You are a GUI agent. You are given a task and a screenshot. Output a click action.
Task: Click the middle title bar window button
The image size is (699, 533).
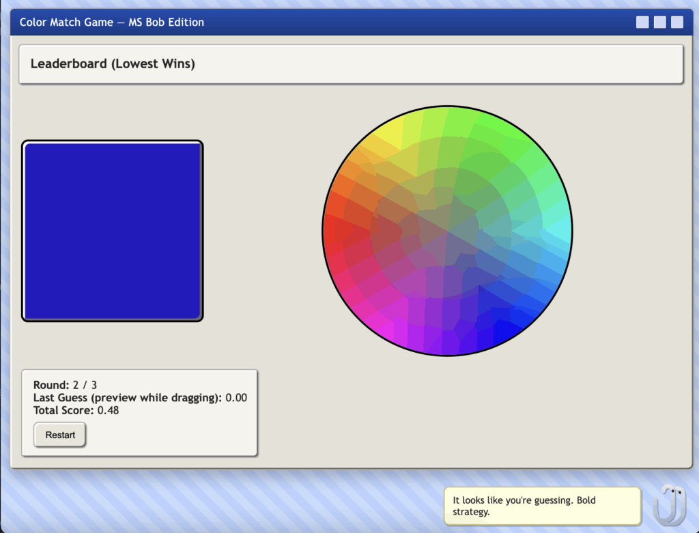click(659, 23)
